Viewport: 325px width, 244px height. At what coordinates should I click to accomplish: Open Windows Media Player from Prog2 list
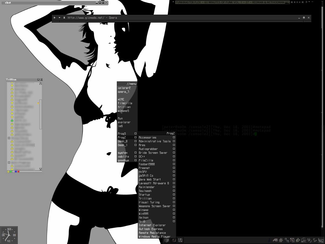click(x=155, y=237)
